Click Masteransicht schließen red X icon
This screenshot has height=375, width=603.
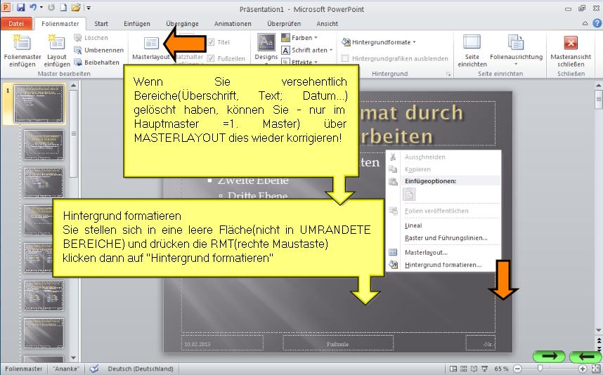[x=571, y=44]
